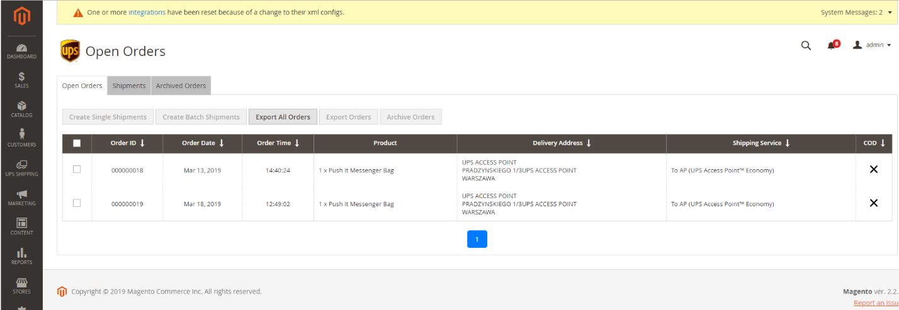
Task: Select the checkbox for order 000000018
Action: coord(77,169)
